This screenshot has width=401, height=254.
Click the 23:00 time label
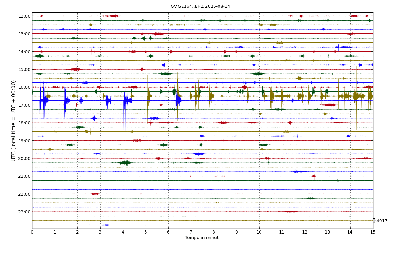pyautogui.click(x=24, y=212)
